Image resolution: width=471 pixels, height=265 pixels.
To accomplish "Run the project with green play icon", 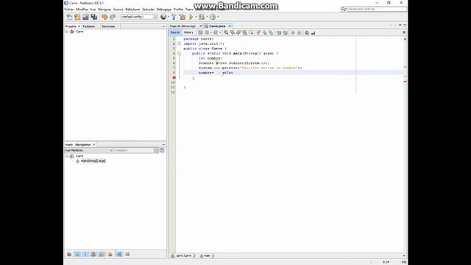I will pos(191,17).
